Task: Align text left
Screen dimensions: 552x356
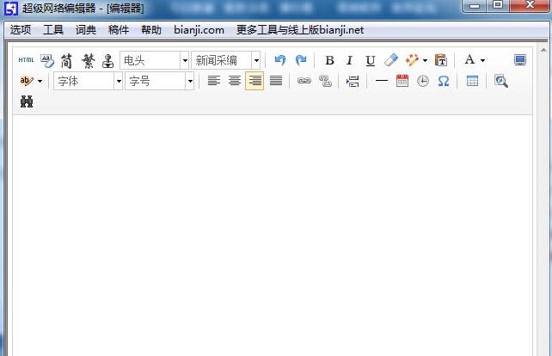Action: point(214,81)
